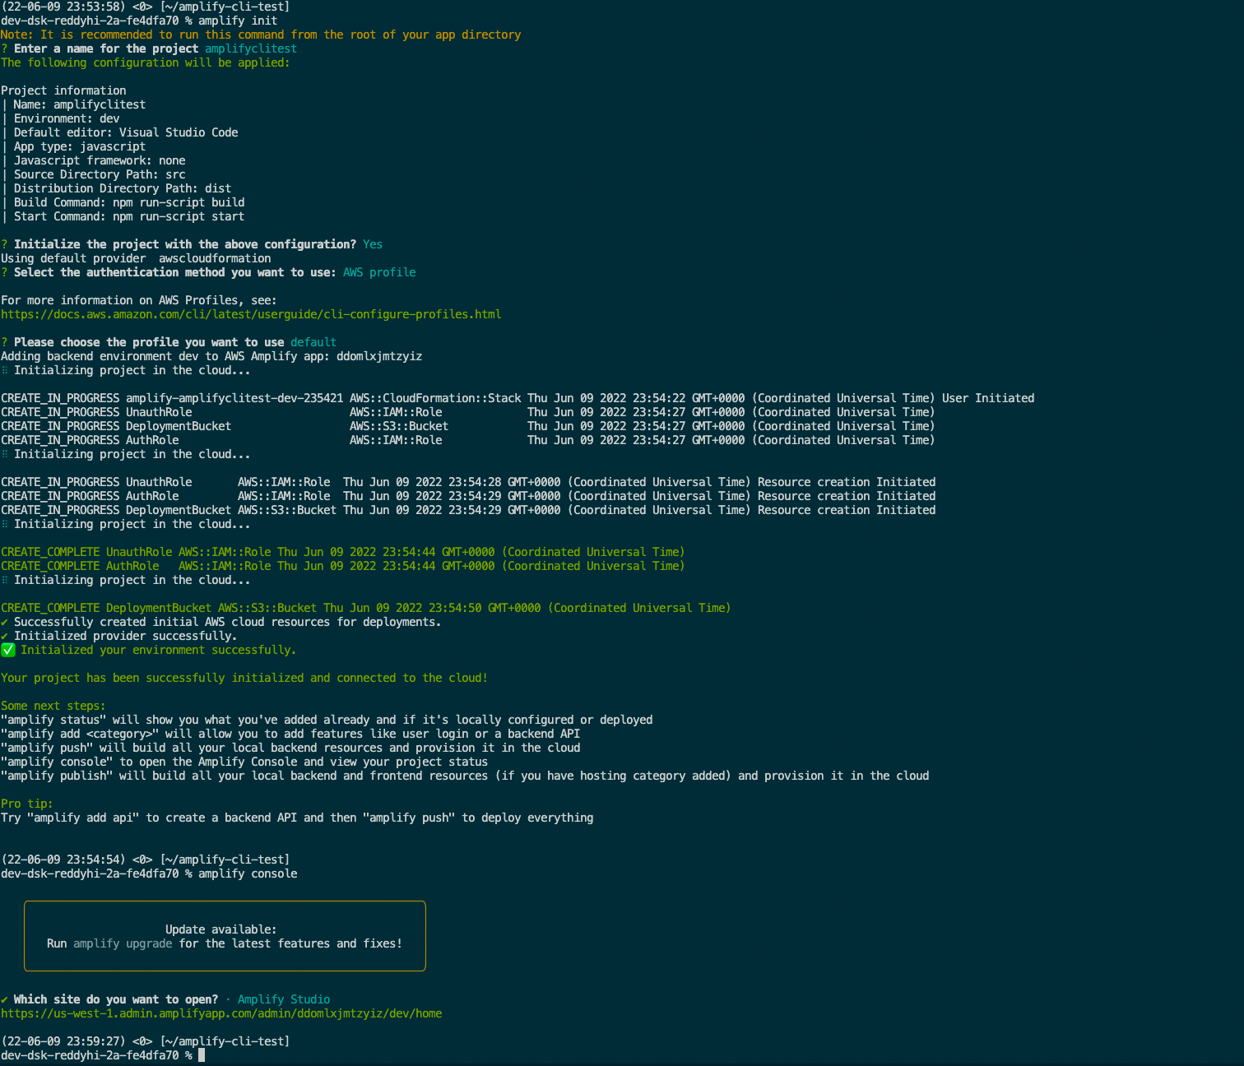1244x1066 pixels.
Task: Click the "CREATE_COMPLETE DeploymentBucket" line
Action: 366,608
